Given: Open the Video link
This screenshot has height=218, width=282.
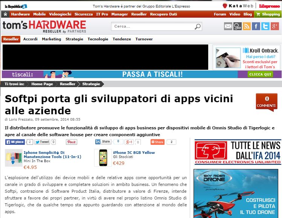Looking at the screenshot, I should point(235,14).
